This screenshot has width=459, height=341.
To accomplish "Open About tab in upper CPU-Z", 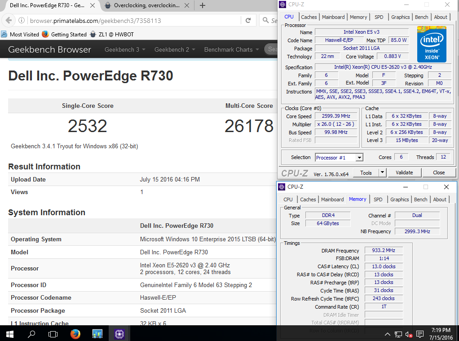I will [x=441, y=17].
